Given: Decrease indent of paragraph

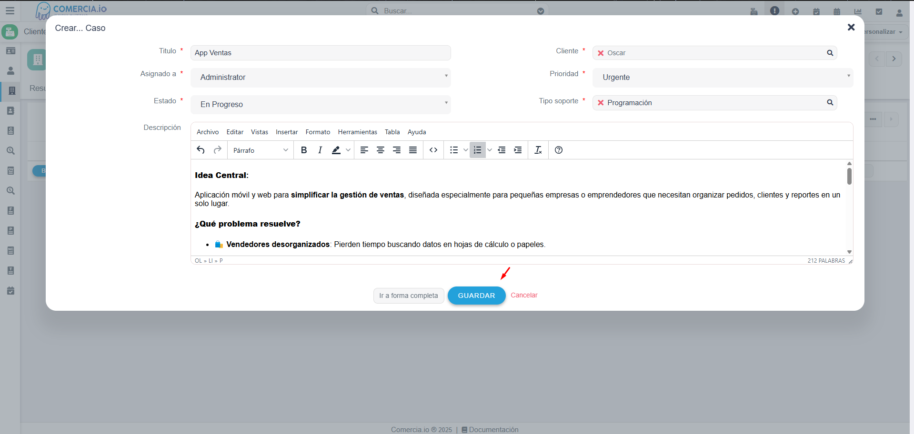Looking at the screenshot, I should 502,150.
